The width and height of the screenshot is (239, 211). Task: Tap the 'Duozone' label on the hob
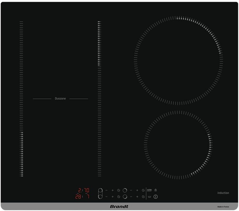pos(60,98)
